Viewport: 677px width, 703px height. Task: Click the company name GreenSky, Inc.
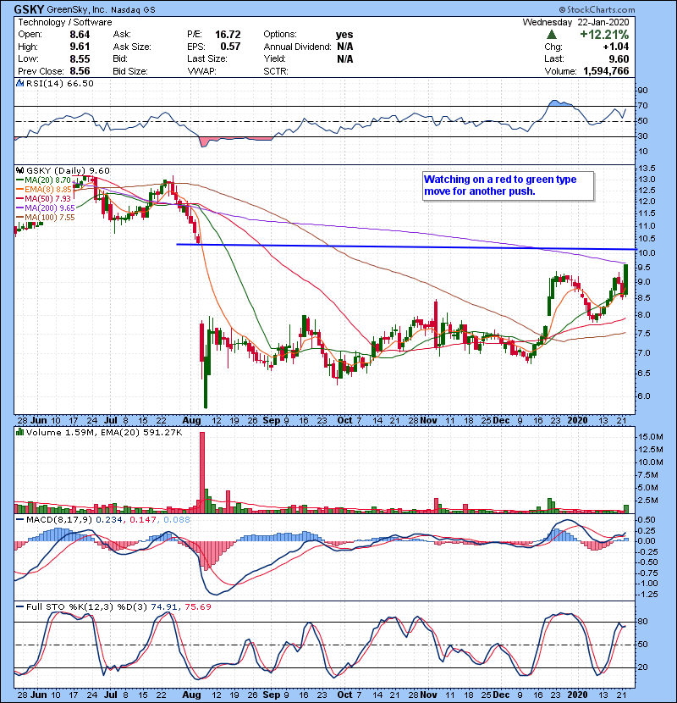[x=76, y=9]
